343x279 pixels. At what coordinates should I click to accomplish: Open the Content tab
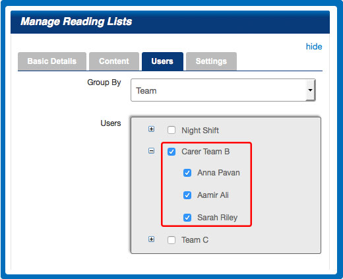tap(114, 61)
